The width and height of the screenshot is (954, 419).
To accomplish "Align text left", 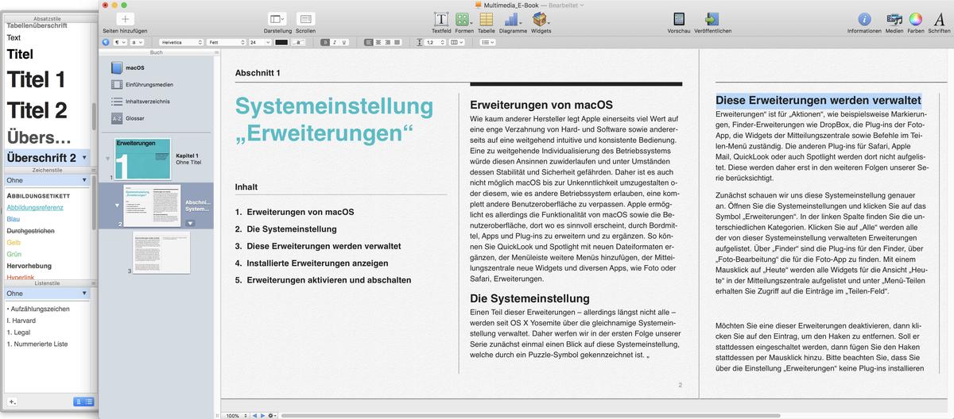I will (x=367, y=42).
